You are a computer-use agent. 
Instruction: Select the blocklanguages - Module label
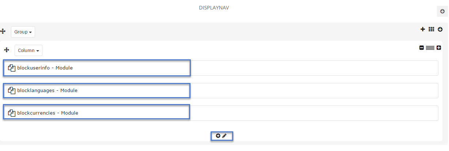pos(47,90)
